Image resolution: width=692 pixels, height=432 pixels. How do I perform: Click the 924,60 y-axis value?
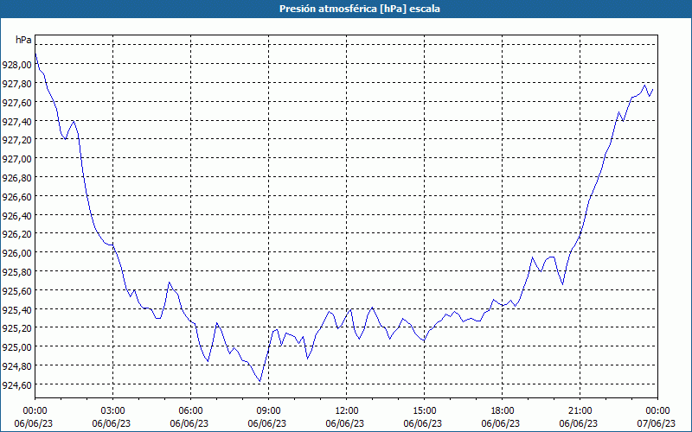pyautogui.click(x=16, y=385)
